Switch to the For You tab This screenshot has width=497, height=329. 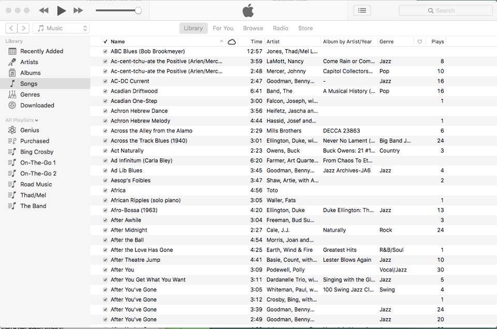[223, 28]
